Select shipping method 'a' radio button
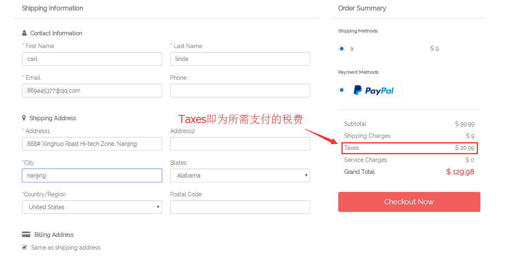This screenshot has width=522, height=262. [341, 48]
